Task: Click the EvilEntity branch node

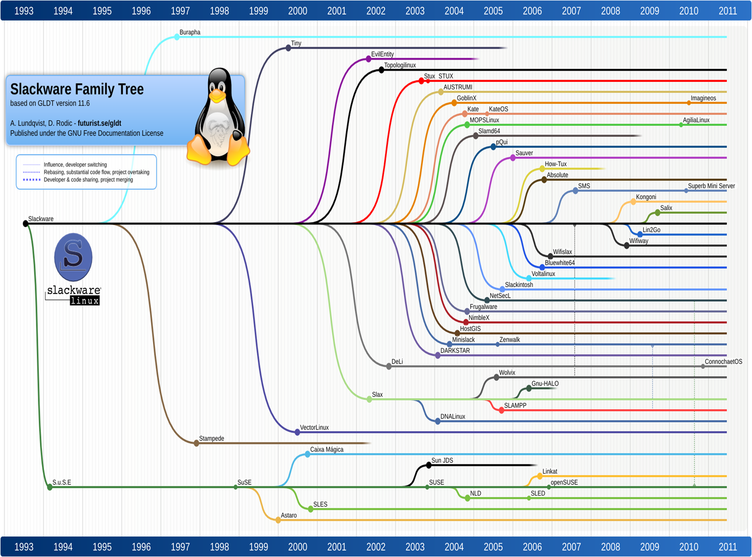Action: pos(368,59)
